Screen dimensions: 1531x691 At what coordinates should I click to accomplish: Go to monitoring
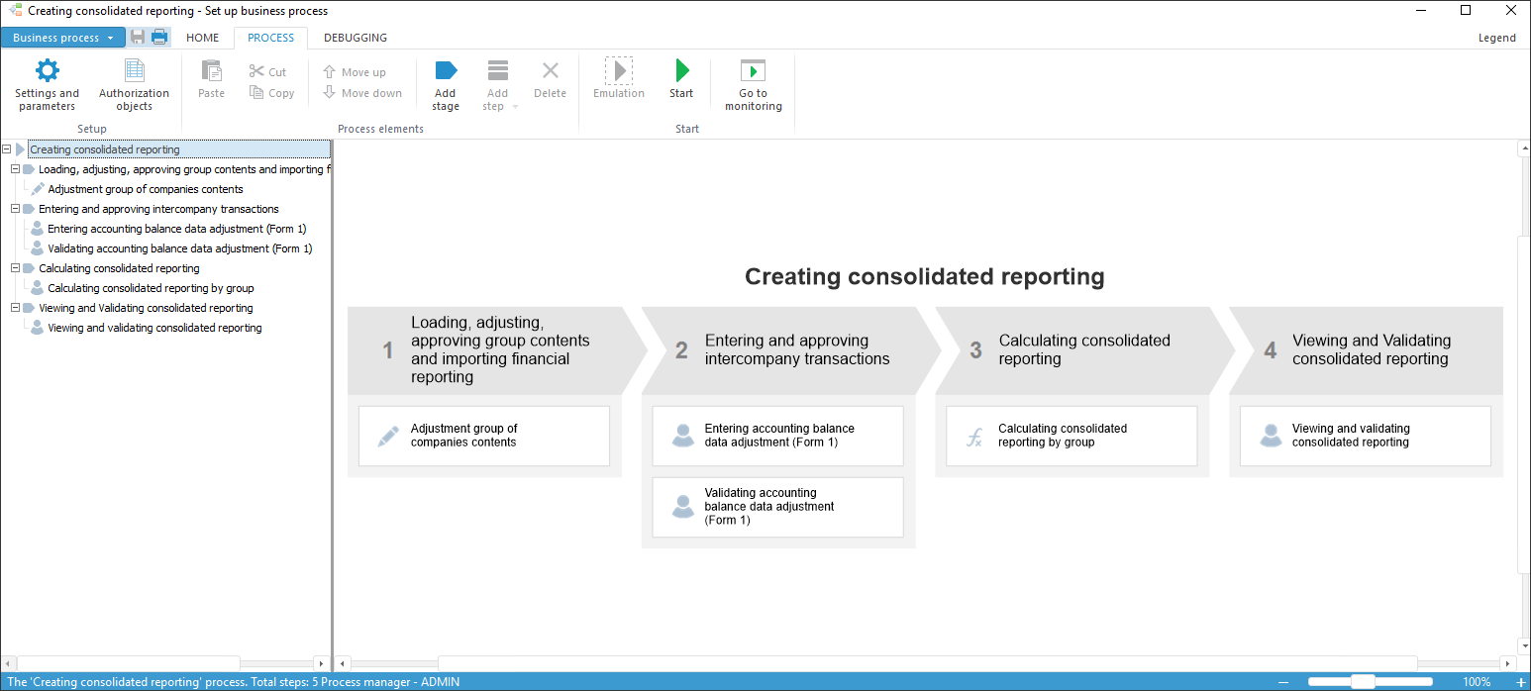754,84
